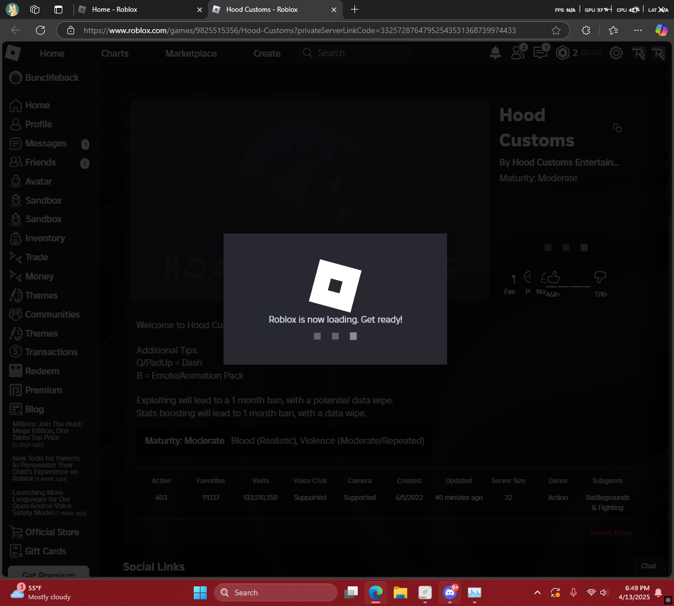Viewport: 674px width, 606px height.
Task: Open the browser favorites list icon
Action: click(613, 30)
